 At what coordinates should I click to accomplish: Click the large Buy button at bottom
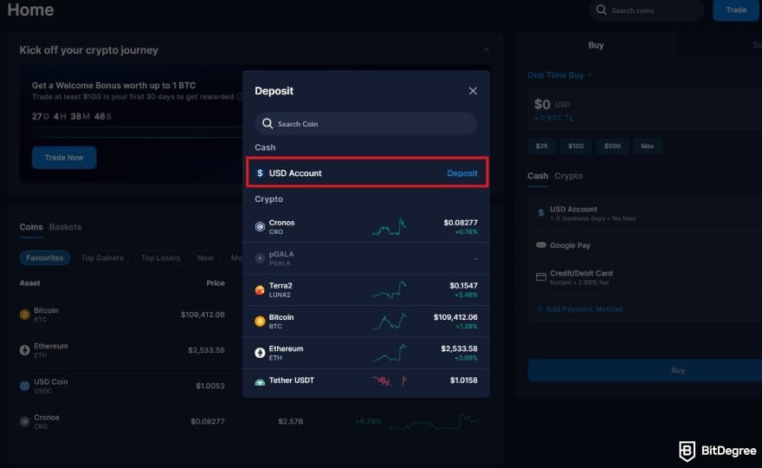(645, 370)
